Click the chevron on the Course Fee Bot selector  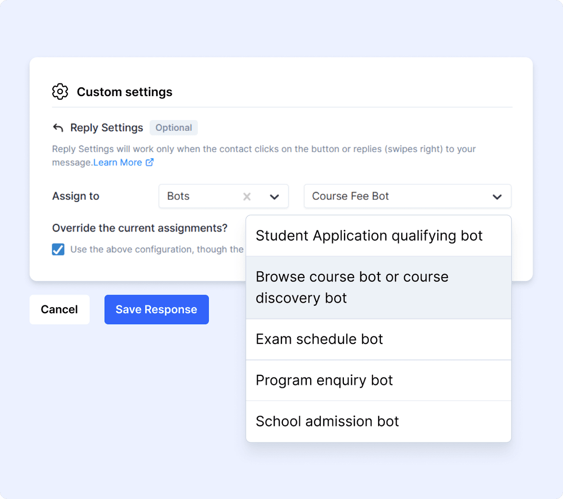(497, 196)
